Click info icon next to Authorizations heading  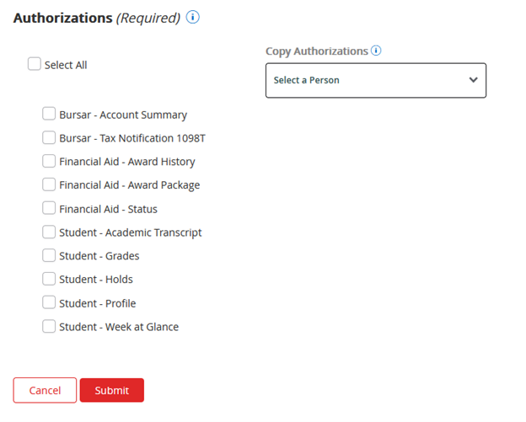pos(192,18)
